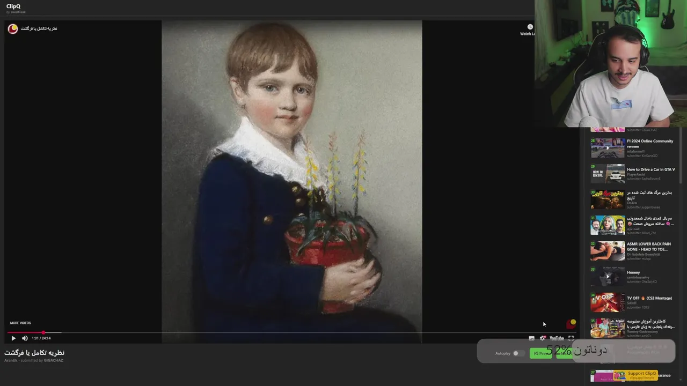The width and height of the screenshot is (687, 386).
Task: Open the TV OFF CS2 montage thumbnail
Action: (x=608, y=302)
